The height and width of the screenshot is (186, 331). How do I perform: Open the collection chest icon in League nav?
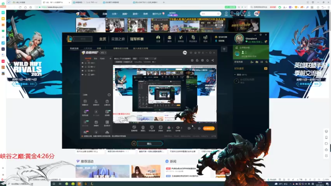point(170,38)
